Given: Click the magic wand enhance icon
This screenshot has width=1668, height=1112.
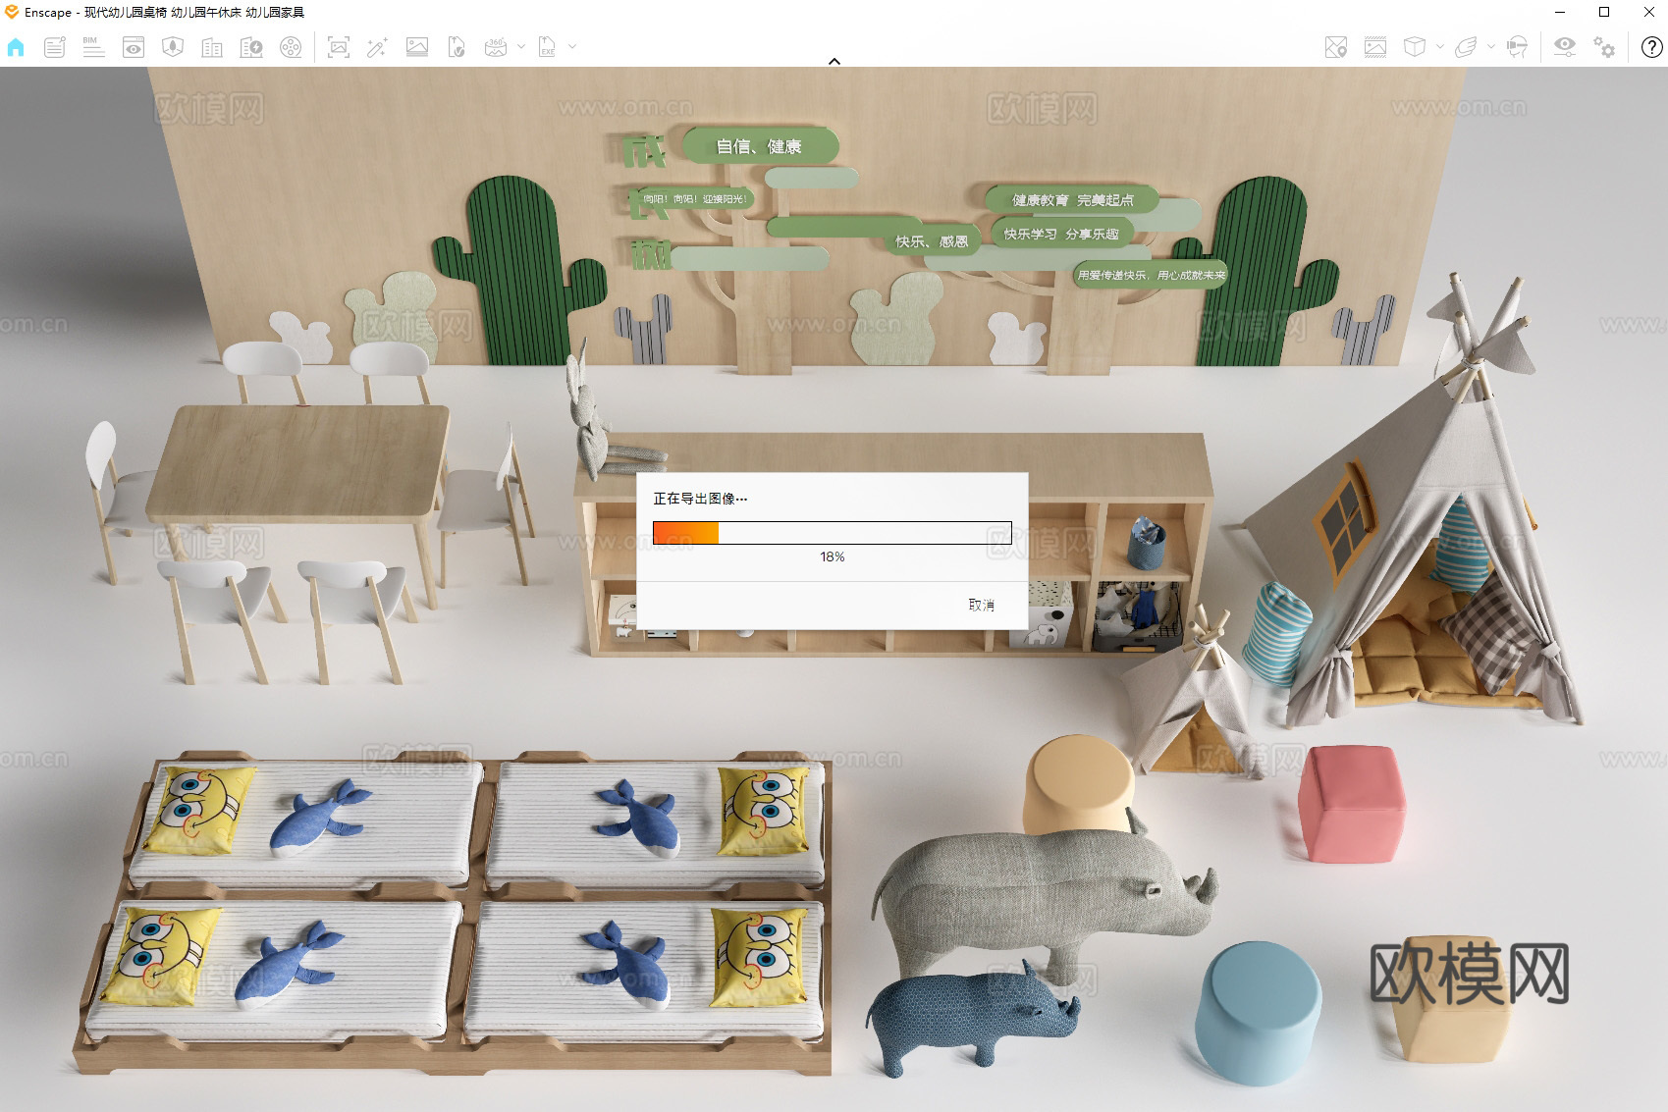Looking at the screenshot, I should (377, 47).
